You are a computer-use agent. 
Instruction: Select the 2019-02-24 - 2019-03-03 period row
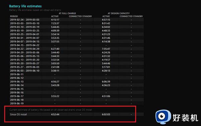point(77,20)
